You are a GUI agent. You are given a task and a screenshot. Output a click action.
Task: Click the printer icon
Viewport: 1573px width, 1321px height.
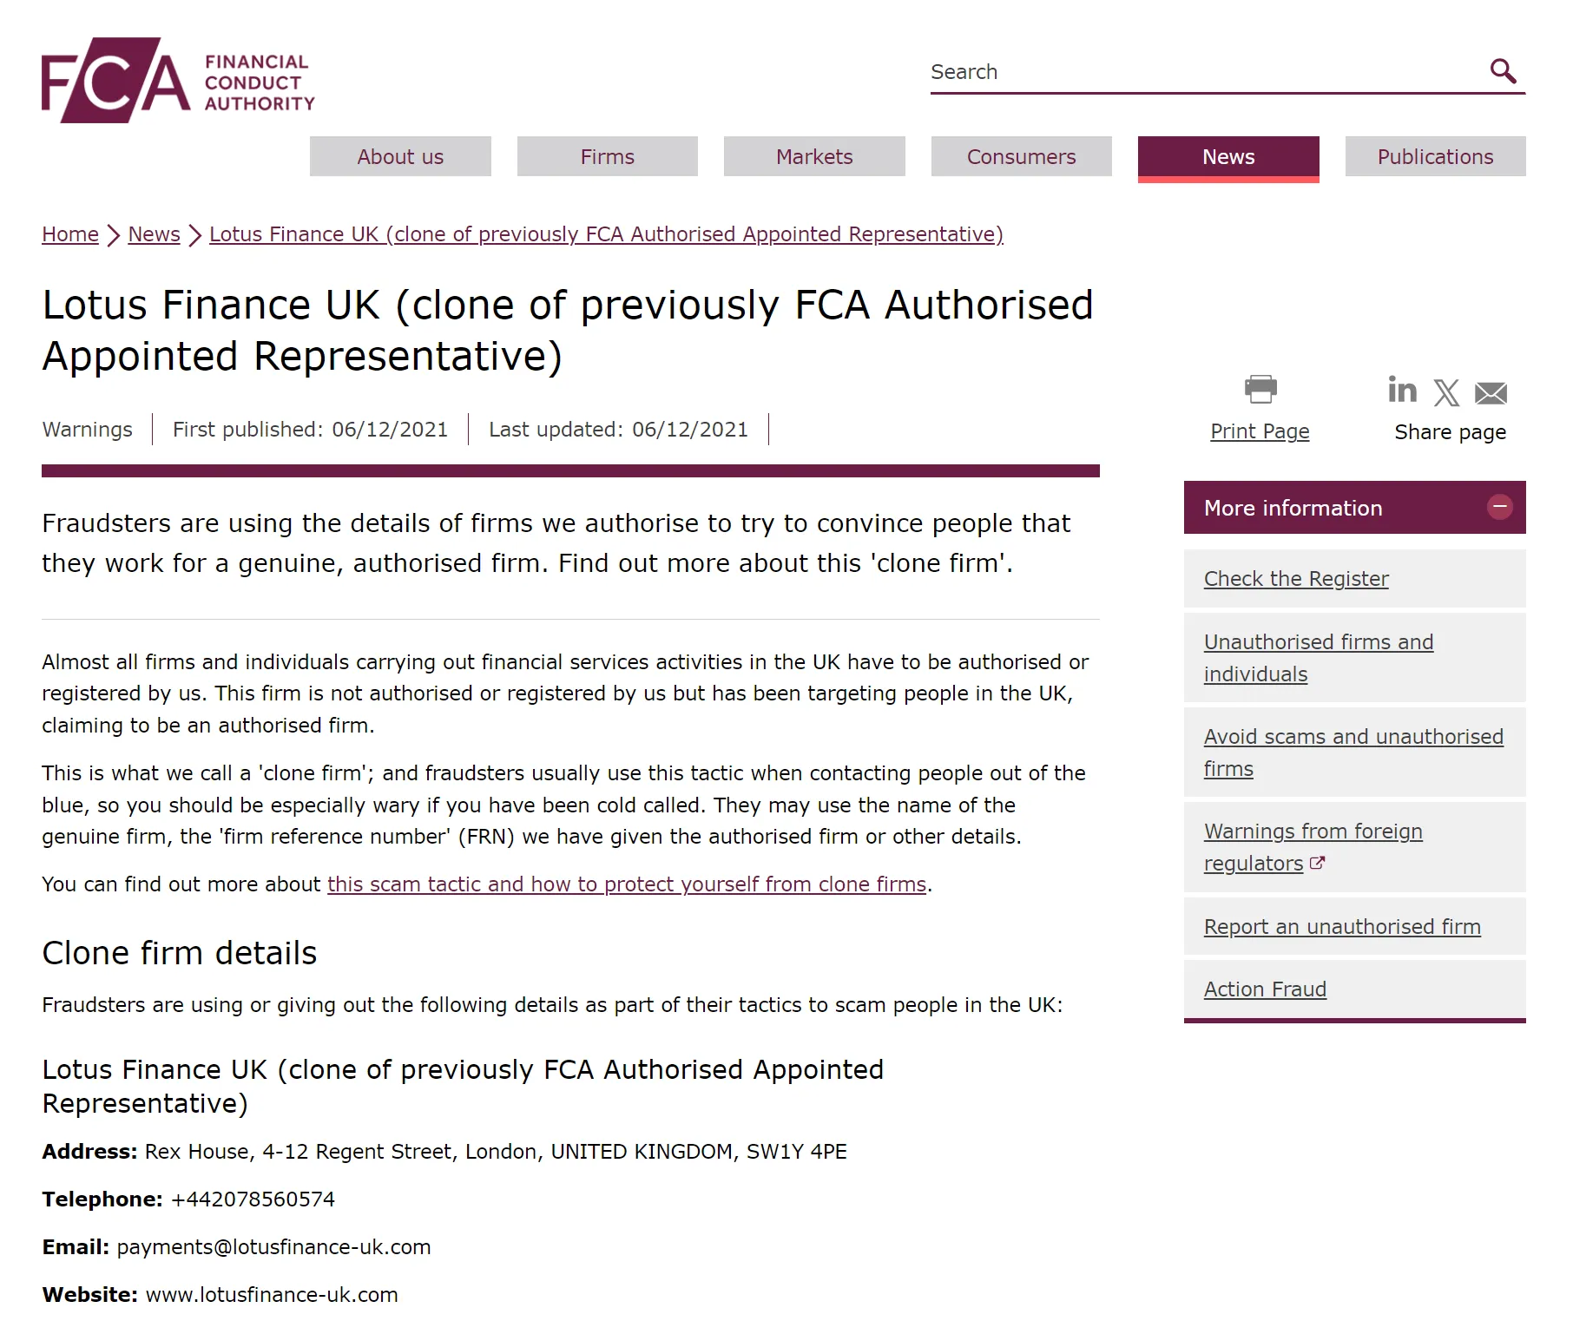pos(1260,389)
